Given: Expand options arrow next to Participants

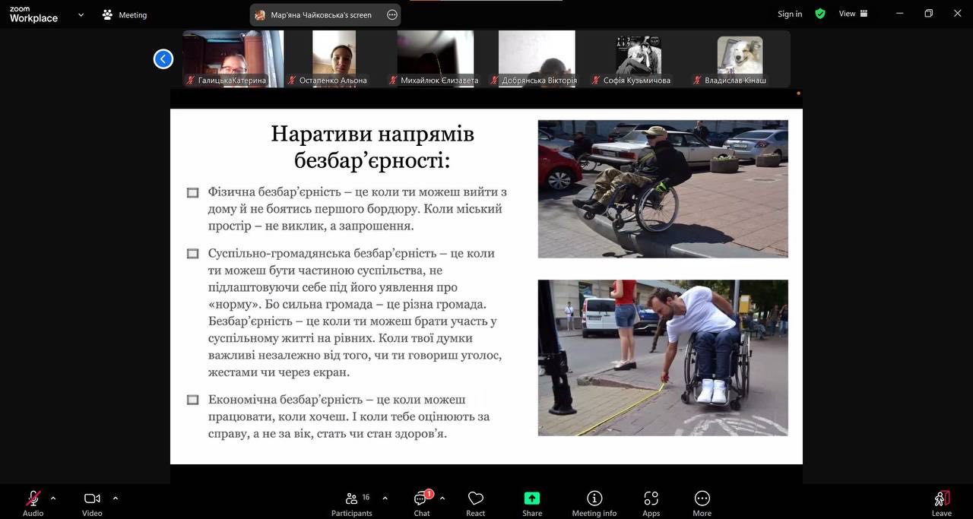Looking at the screenshot, I should [x=385, y=498].
